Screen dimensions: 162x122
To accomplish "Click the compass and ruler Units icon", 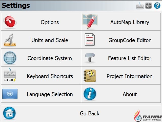I will [10, 40].
